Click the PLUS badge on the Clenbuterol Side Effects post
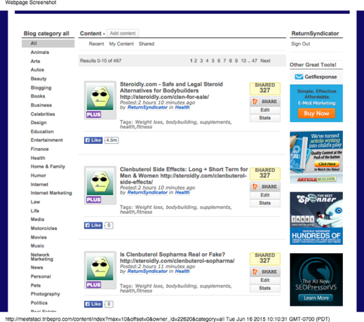364x322 pixels. pyautogui.click(x=93, y=200)
